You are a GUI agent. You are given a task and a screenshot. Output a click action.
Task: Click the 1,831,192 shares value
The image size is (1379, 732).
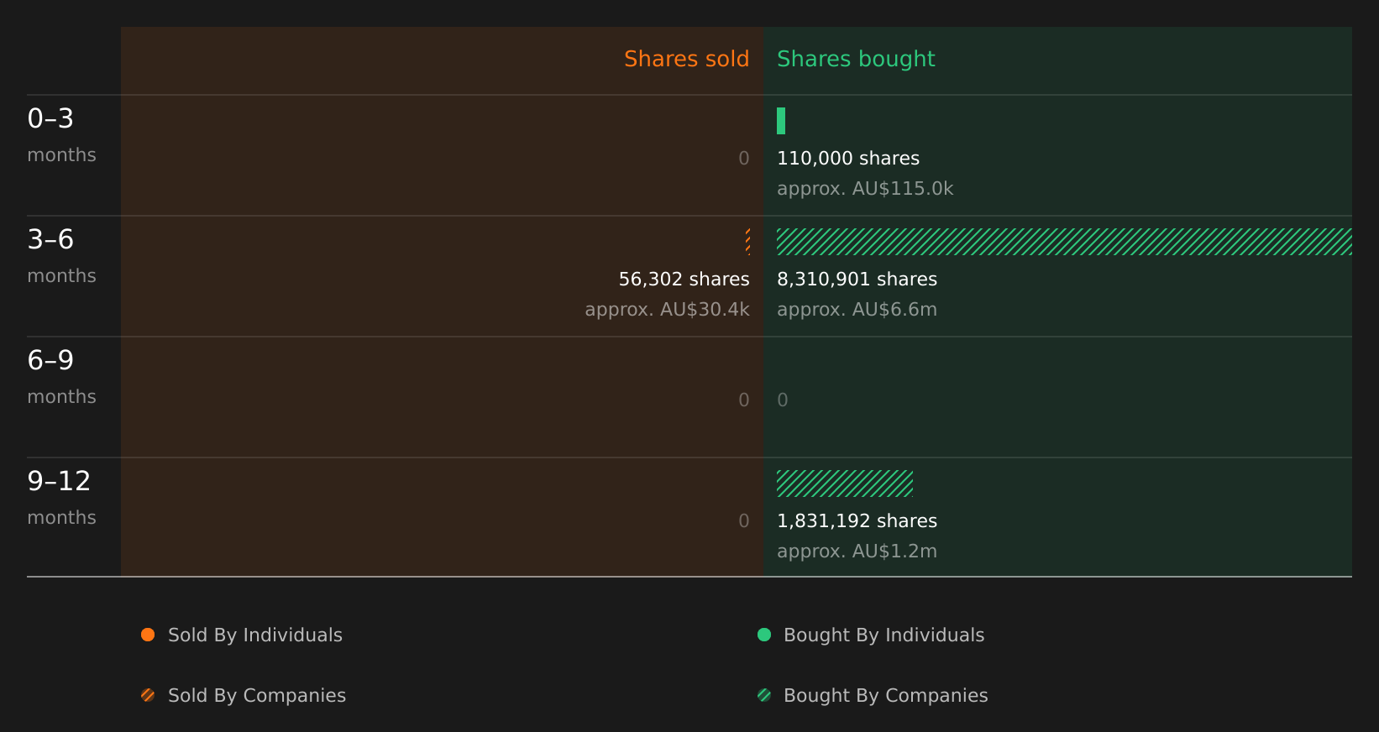tap(857, 521)
